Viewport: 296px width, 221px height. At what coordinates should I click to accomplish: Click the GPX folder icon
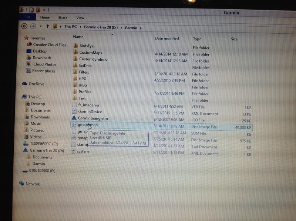click(75, 78)
